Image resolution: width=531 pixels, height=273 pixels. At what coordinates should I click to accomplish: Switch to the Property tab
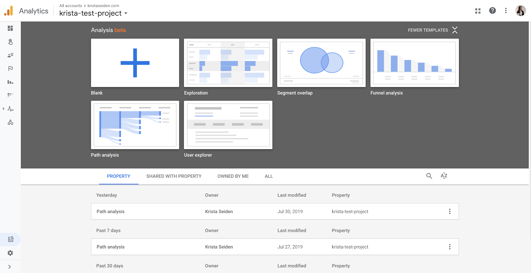pos(118,176)
